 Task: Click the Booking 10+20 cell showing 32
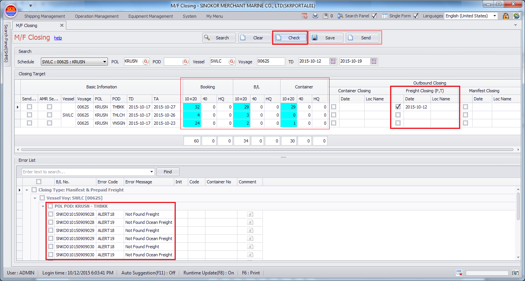(192, 107)
